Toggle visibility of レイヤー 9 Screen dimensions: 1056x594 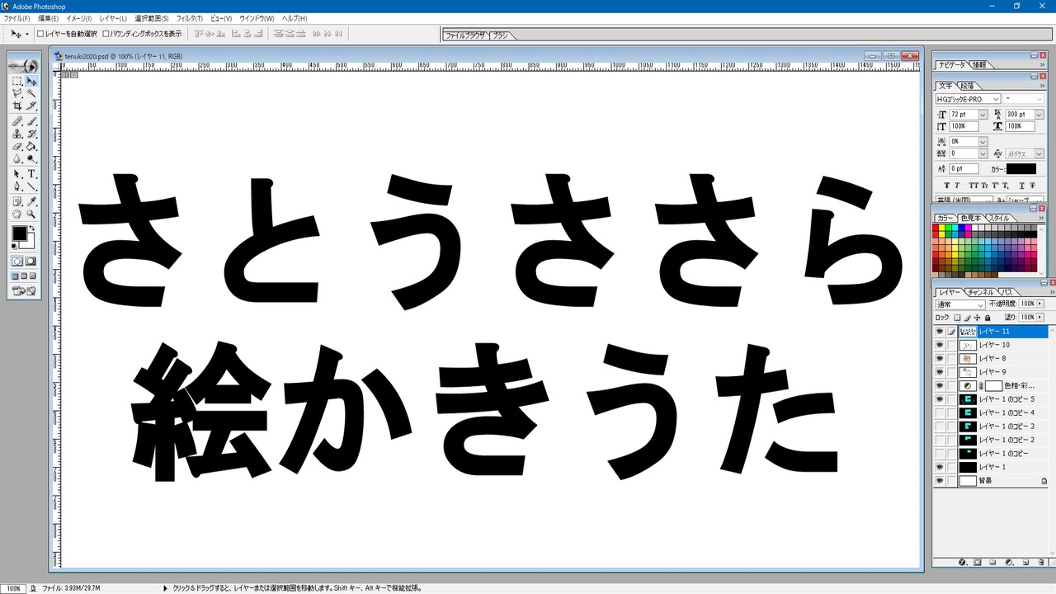[939, 372]
